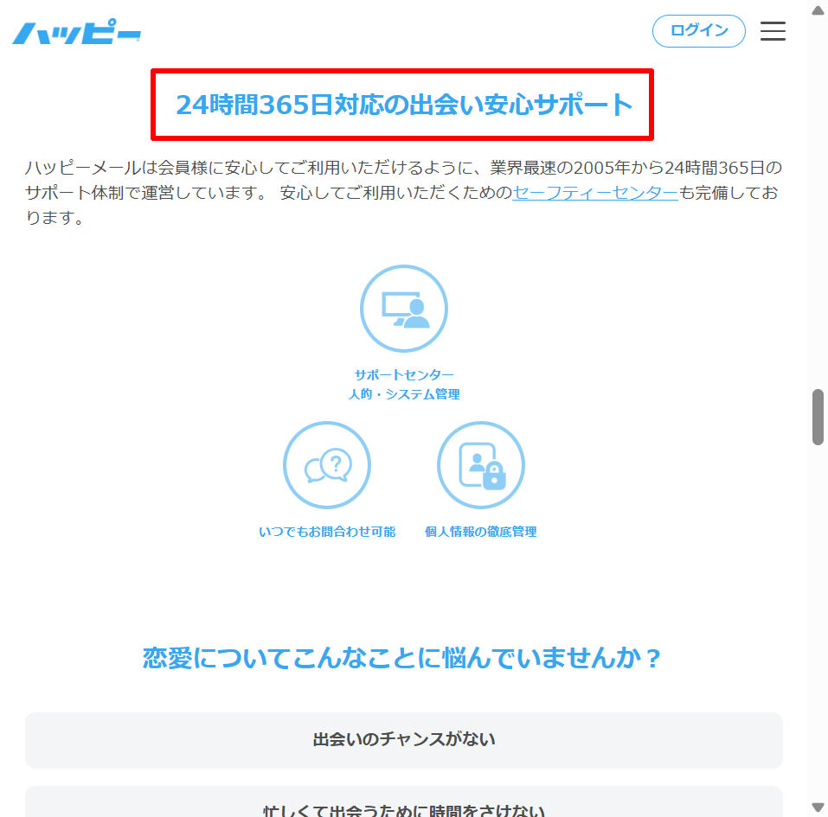The image size is (828, 817).
Task: Click the ハッピー logo
Action: coord(76,30)
